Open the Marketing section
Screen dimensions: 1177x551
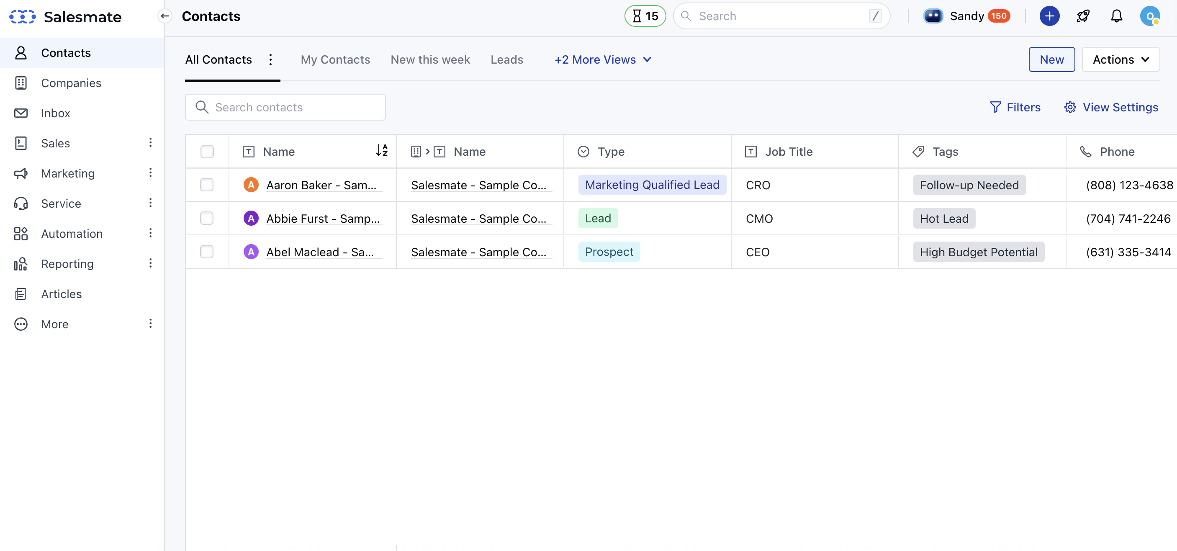pos(68,173)
